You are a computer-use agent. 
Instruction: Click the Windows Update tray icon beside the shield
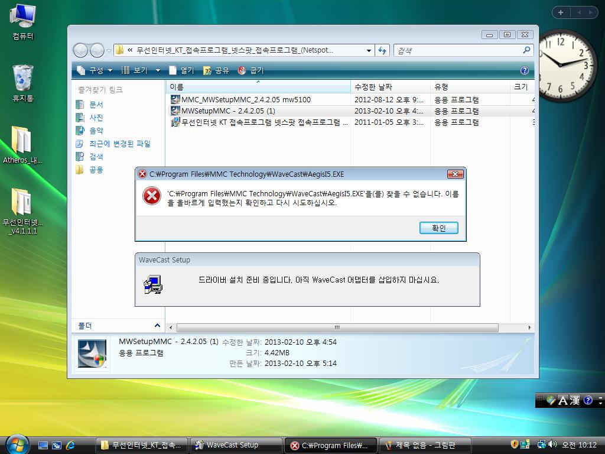coord(525,445)
